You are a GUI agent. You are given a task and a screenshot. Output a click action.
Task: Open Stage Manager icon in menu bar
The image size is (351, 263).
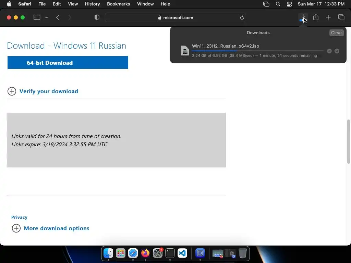click(x=266, y=4)
